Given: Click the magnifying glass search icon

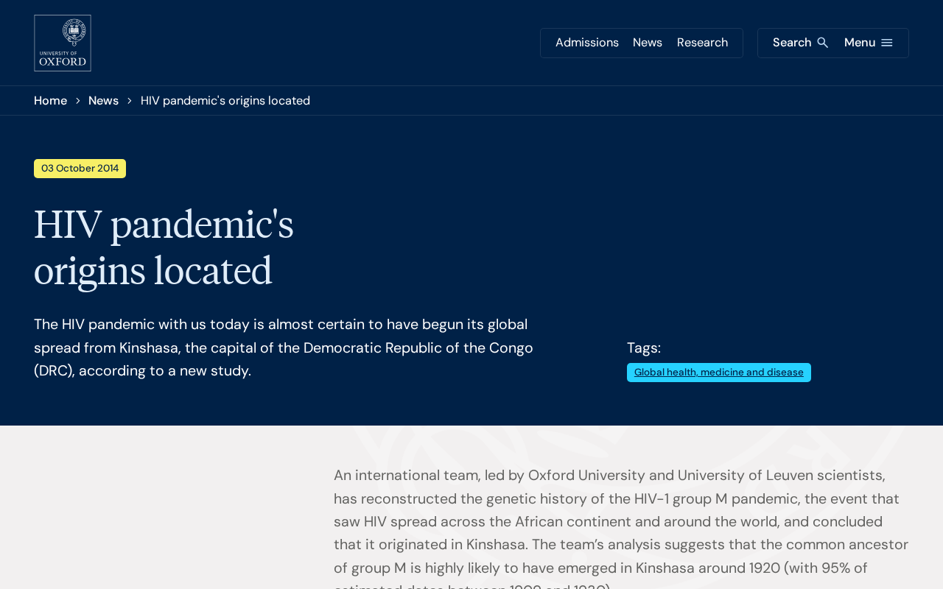Looking at the screenshot, I should [x=823, y=43].
